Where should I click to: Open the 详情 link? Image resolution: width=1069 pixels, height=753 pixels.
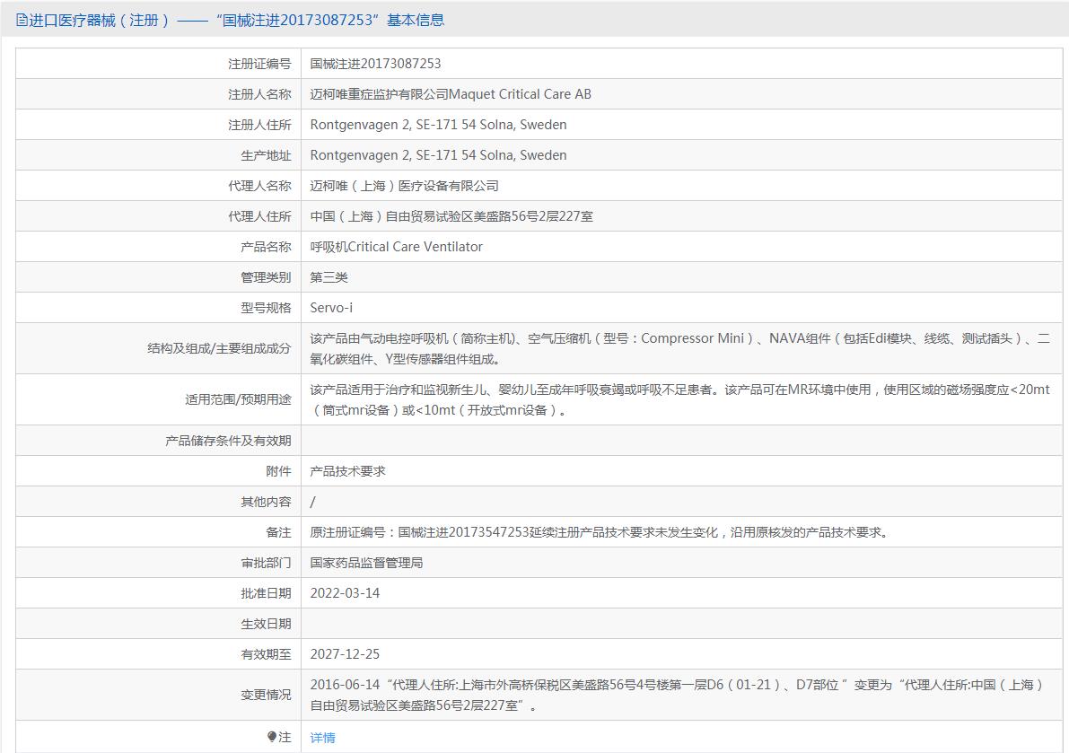coord(322,738)
